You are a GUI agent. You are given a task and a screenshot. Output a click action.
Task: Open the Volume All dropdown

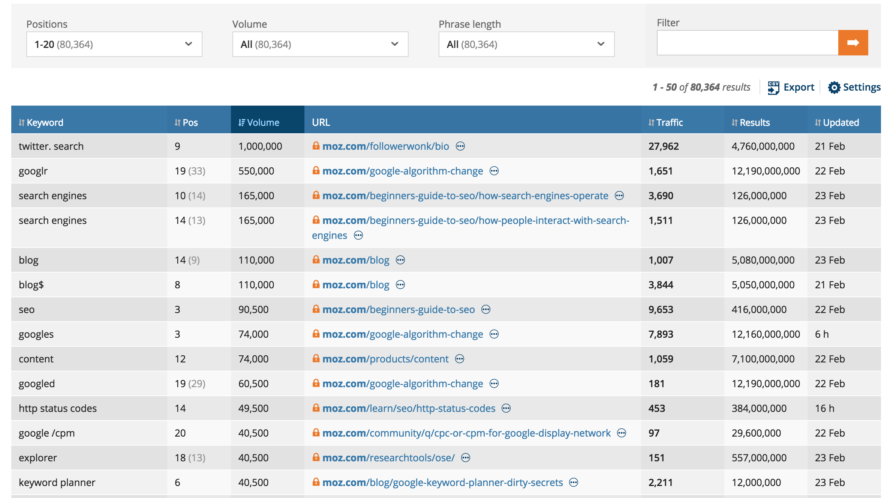click(x=321, y=44)
